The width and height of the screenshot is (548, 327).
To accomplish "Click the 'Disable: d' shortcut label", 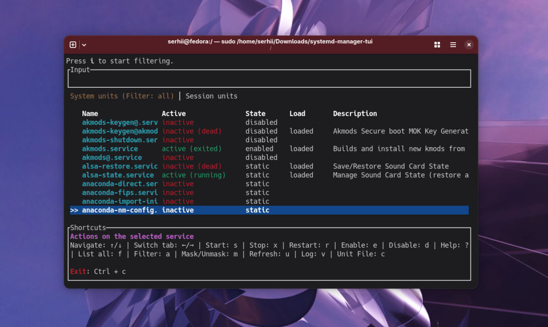I will [x=409, y=245].
